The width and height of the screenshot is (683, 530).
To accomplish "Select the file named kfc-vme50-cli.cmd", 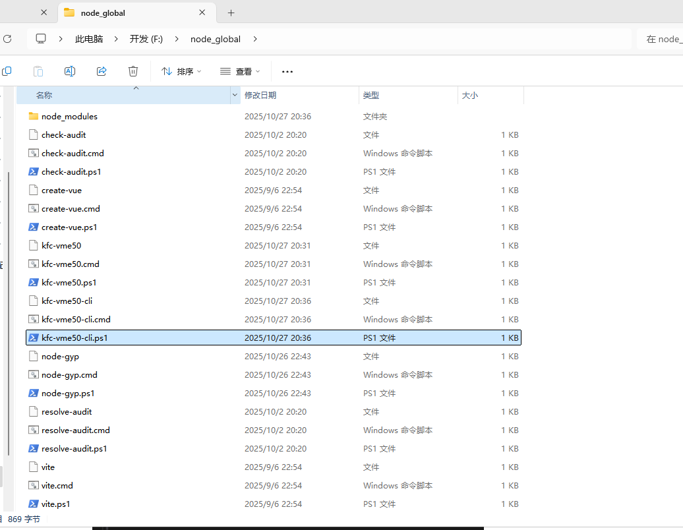I will click(x=76, y=319).
